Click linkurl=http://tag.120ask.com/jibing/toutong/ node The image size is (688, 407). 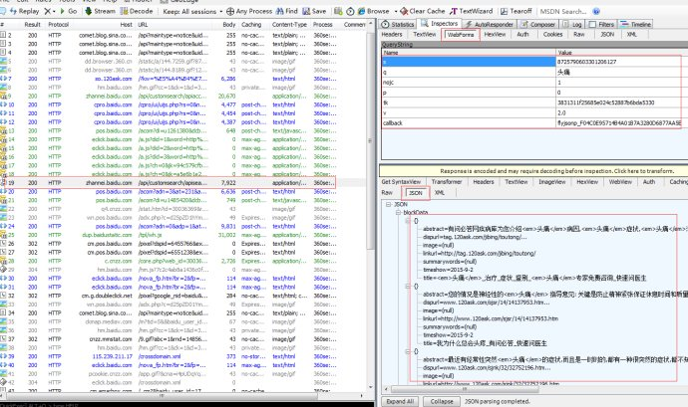(x=480, y=253)
